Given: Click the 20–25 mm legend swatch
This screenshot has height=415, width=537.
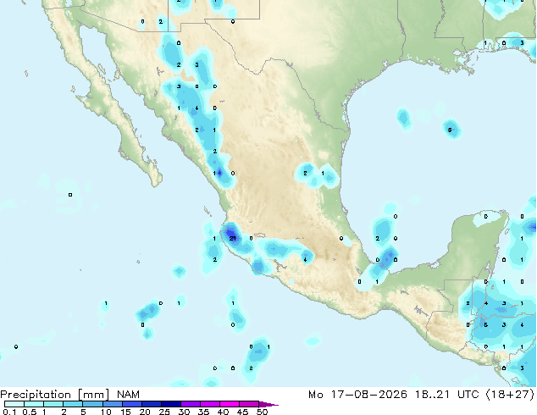Looking at the screenshot, I should coord(151,404).
